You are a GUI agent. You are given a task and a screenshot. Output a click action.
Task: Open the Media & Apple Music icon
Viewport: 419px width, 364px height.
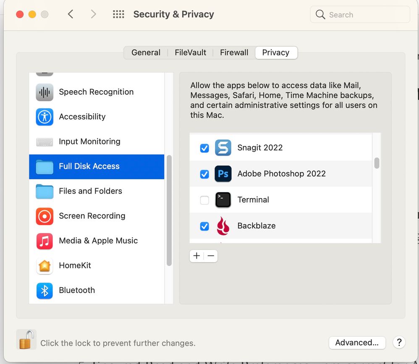(x=45, y=241)
